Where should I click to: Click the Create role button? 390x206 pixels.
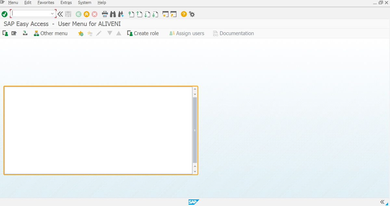click(143, 33)
